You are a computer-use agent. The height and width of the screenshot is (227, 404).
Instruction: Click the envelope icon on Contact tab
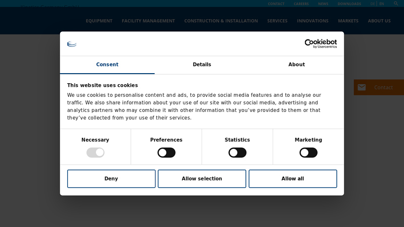coord(362,87)
